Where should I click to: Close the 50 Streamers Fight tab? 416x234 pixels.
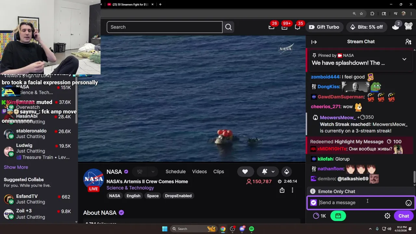tap(153, 5)
